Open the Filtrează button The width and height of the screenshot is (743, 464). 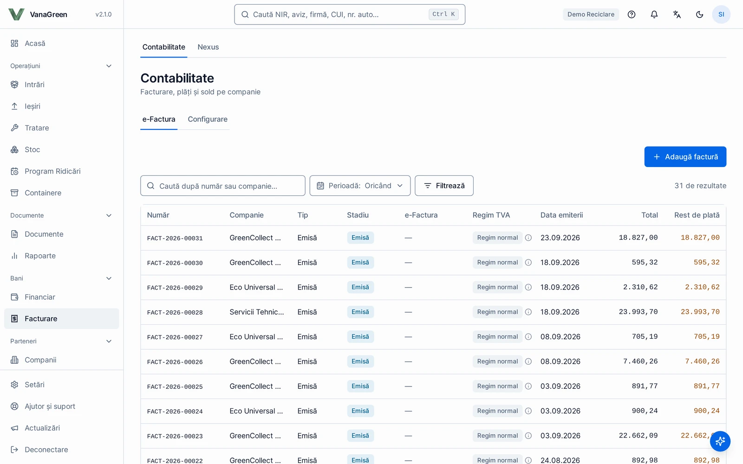[444, 186]
